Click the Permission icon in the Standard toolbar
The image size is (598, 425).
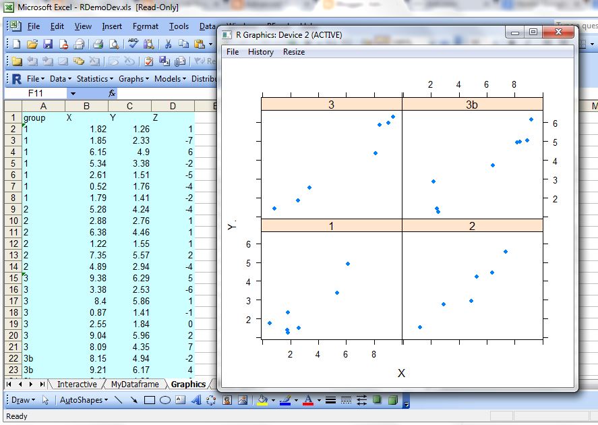click(x=63, y=44)
